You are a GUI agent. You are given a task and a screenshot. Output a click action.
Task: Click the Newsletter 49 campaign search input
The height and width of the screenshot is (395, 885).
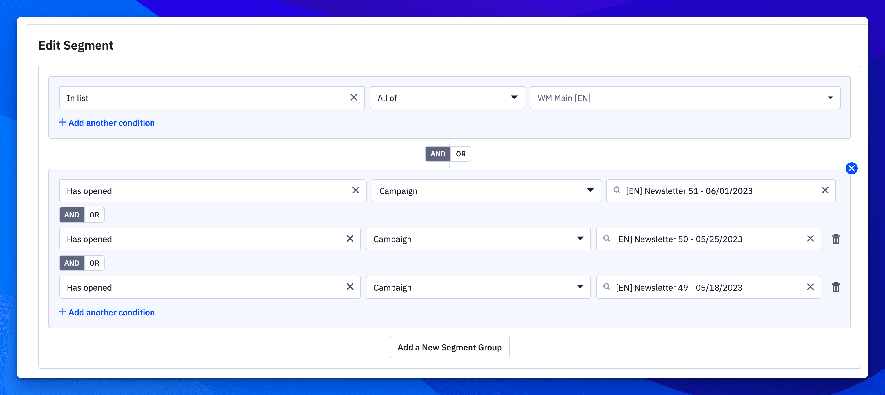[708, 287]
